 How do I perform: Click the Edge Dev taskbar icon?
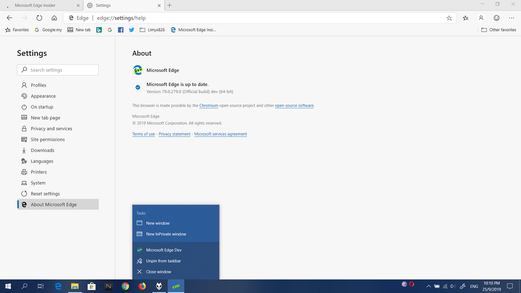pyautogui.click(x=176, y=286)
